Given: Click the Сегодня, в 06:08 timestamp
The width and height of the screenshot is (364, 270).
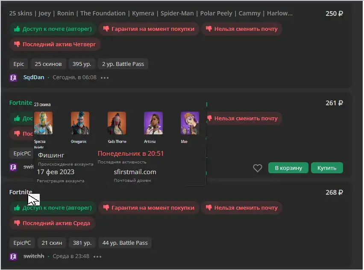Looking at the screenshot, I should 74,77.
